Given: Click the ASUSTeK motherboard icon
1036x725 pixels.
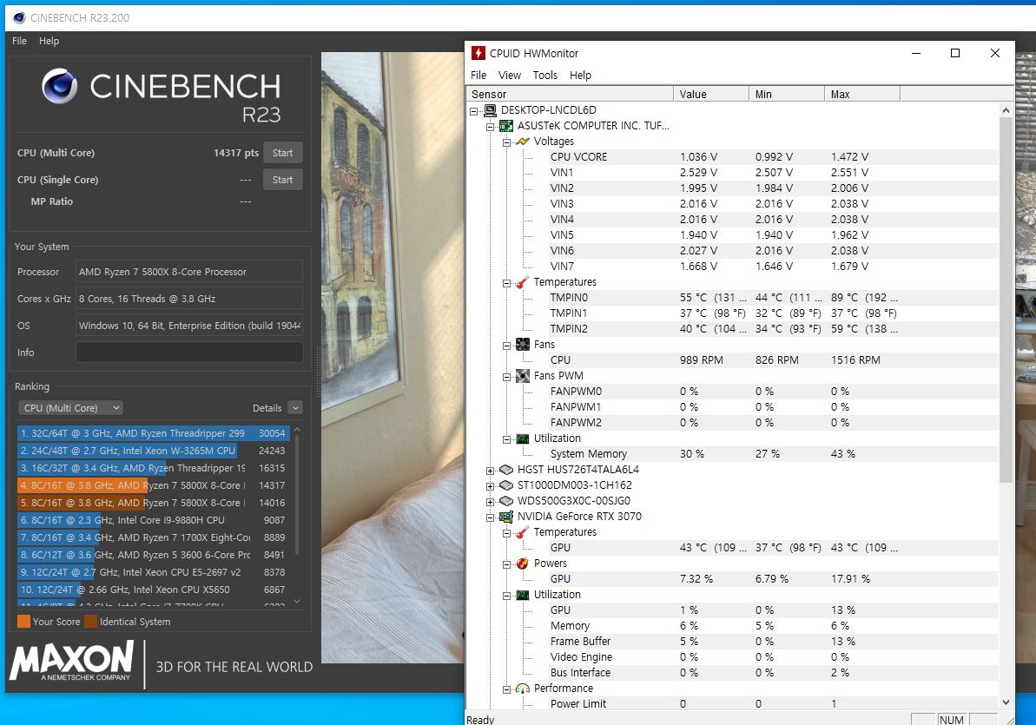Looking at the screenshot, I should click(506, 126).
